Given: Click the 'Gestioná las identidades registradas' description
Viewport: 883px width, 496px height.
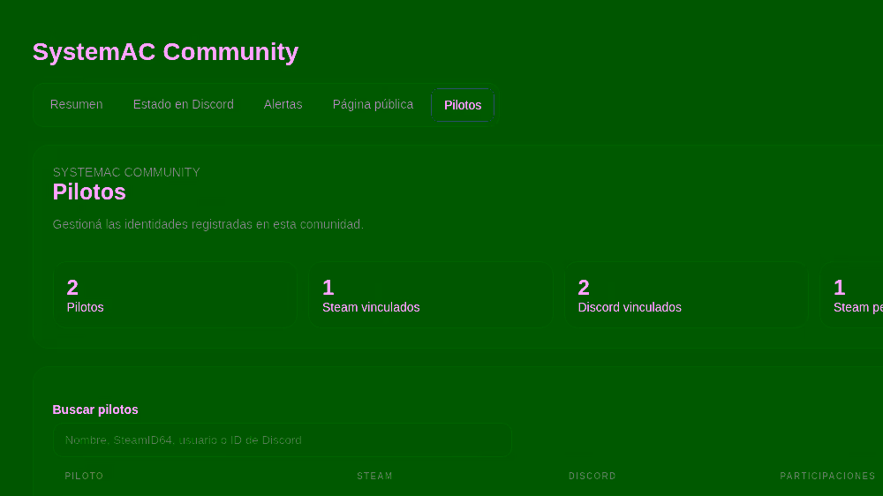Looking at the screenshot, I should click(208, 225).
